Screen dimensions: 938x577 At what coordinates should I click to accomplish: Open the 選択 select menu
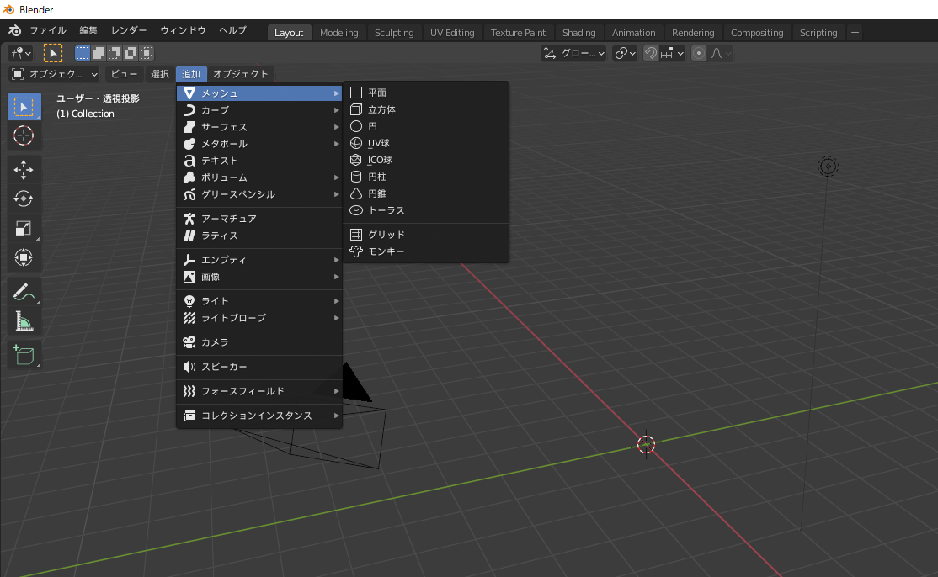160,74
